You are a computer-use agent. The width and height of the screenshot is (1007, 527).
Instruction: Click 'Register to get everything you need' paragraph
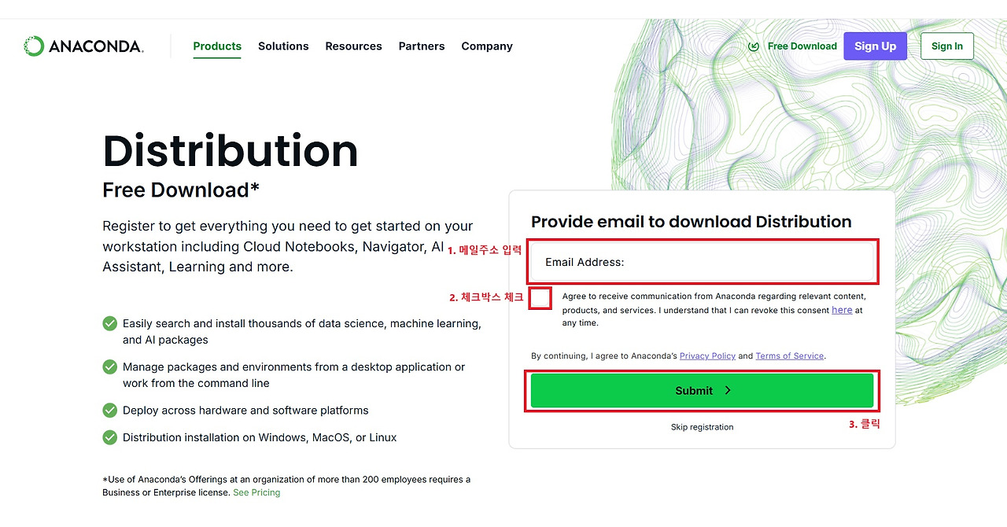(288, 246)
